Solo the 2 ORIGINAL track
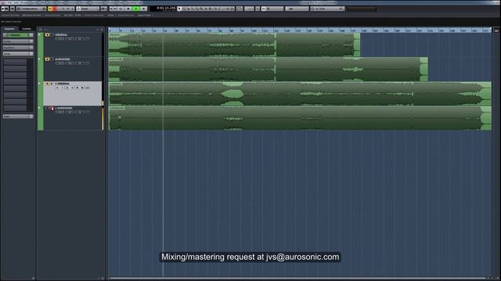 52,84
